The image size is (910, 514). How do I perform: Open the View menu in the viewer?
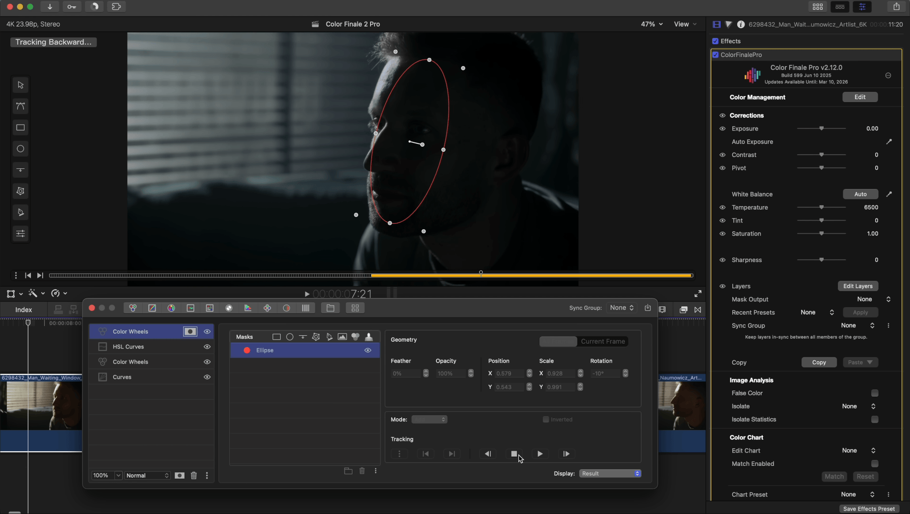pyautogui.click(x=685, y=24)
